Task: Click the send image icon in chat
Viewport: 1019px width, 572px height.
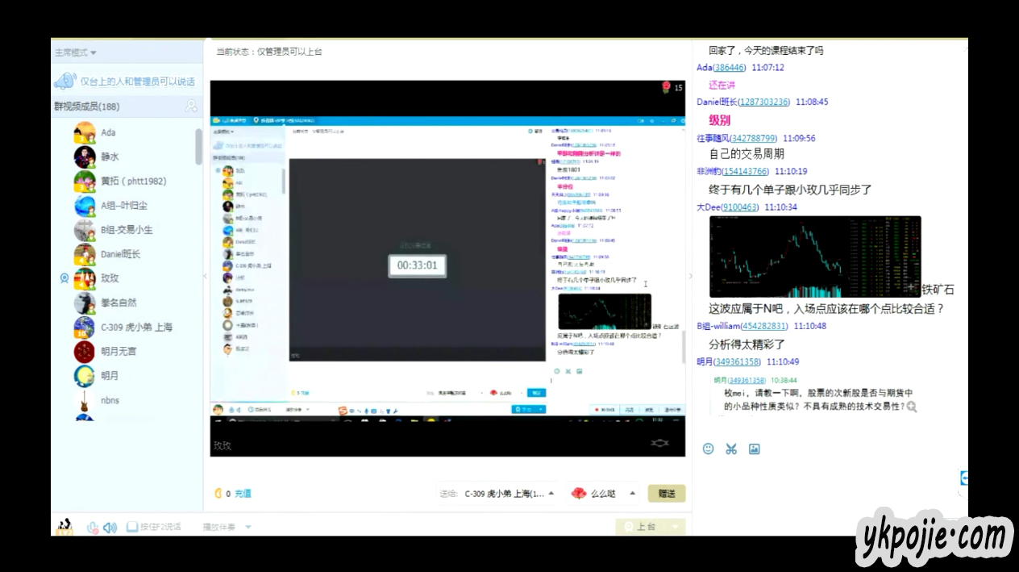Action: 755,449
